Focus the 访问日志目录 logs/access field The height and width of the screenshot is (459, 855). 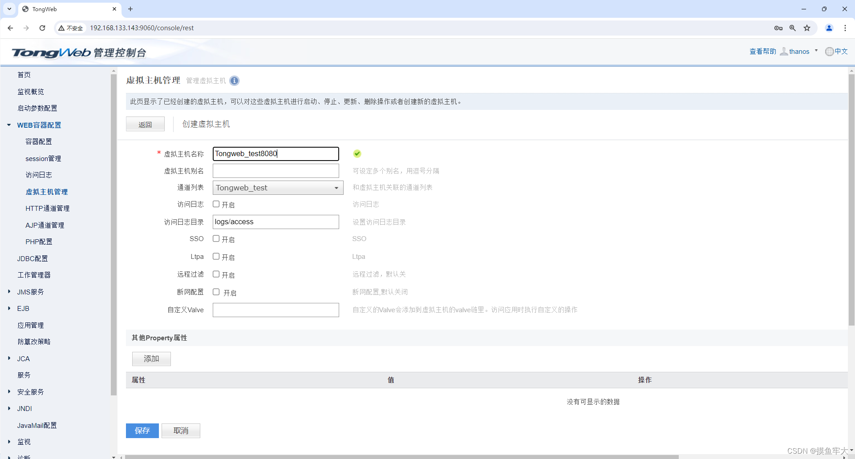click(x=276, y=222)
